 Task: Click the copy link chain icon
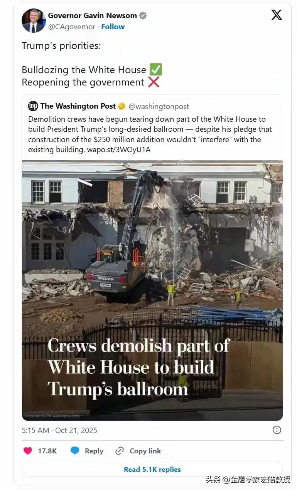[120, 451]
